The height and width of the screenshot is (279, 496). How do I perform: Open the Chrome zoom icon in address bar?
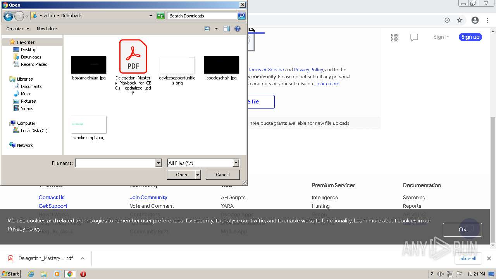[x=447, y=20]
